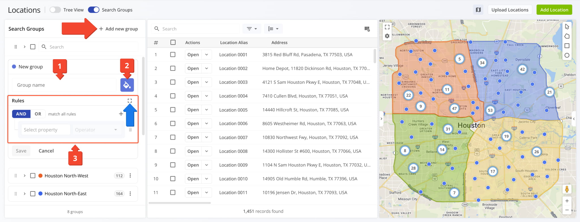Activate Street View pegman
The image size is (580, 222).
click(567, 189)
